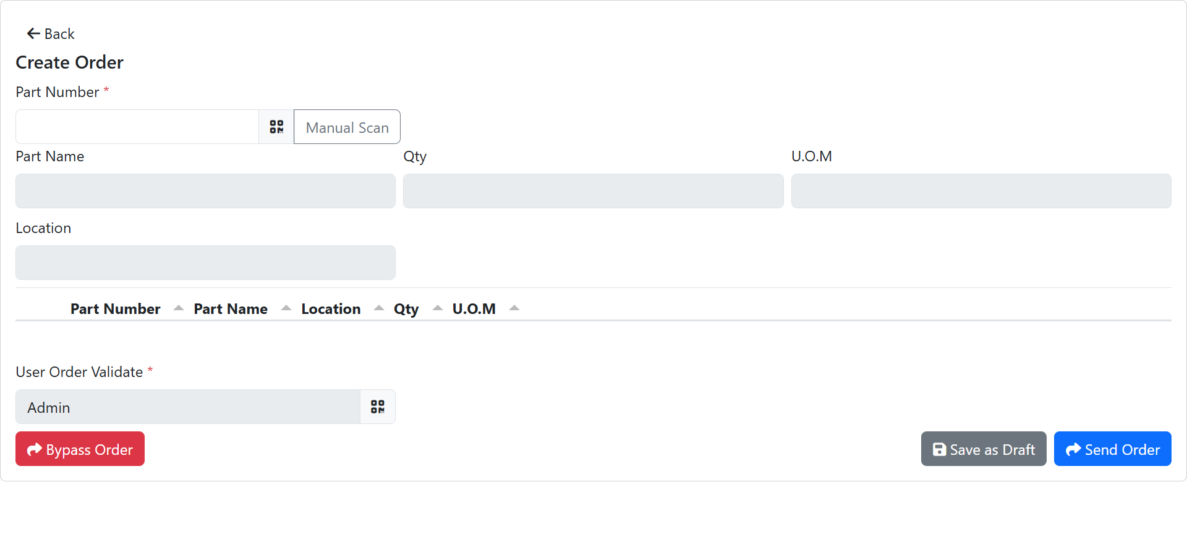
Task: Click the U.O.M field
Action: tap(981, 191)
